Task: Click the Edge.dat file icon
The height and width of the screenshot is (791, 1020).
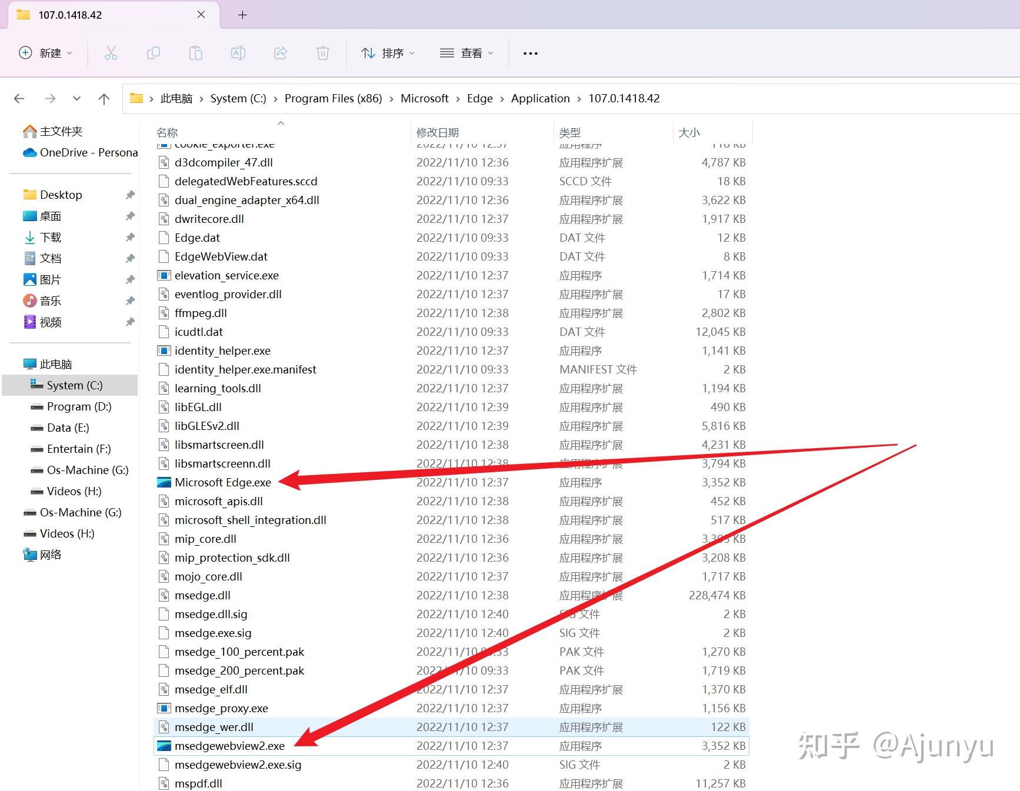Action: click(x=164, y=238)
